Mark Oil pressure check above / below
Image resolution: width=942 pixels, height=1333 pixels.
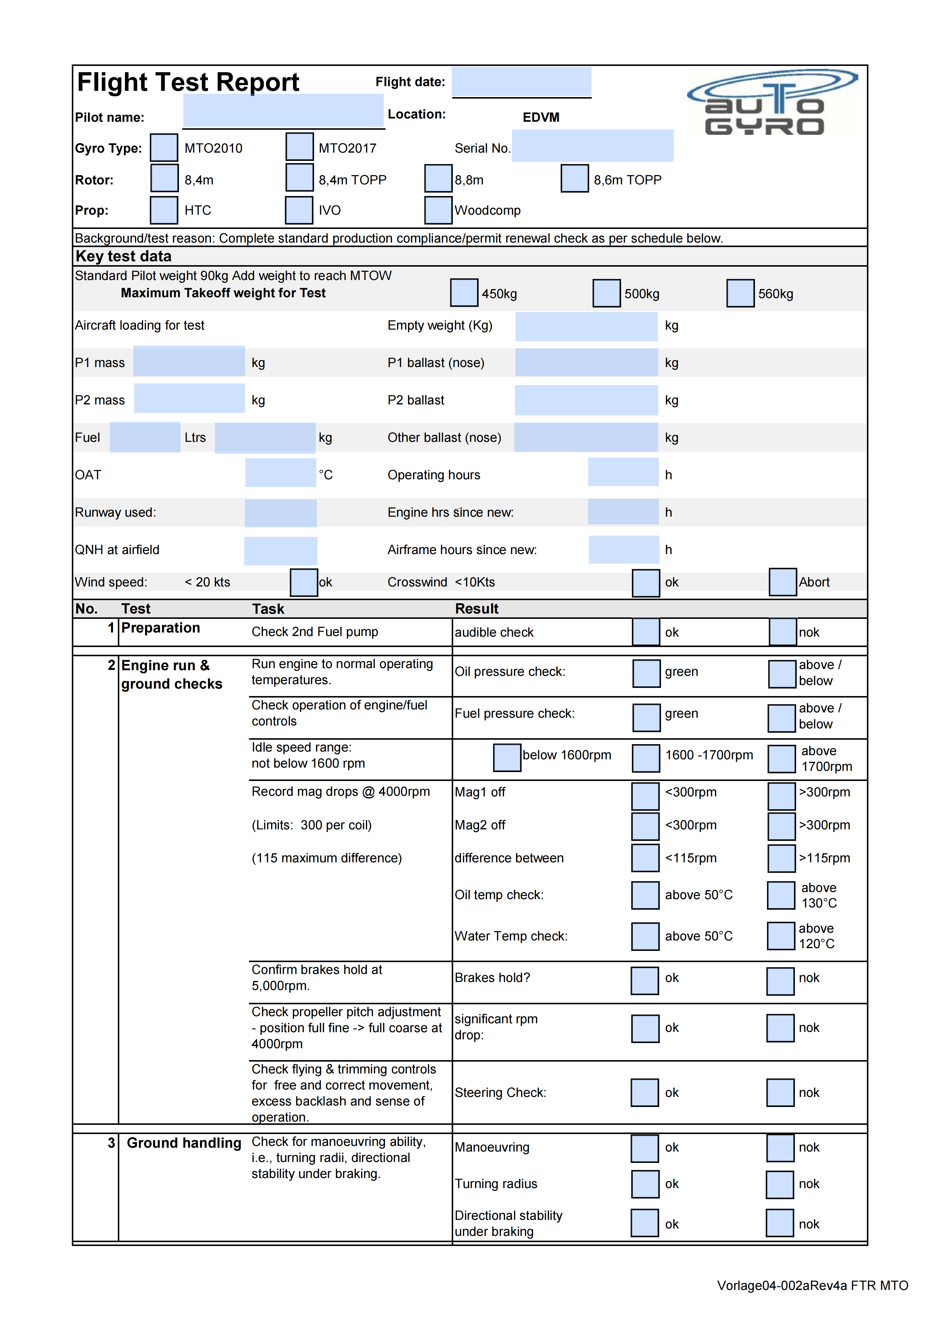782,674
